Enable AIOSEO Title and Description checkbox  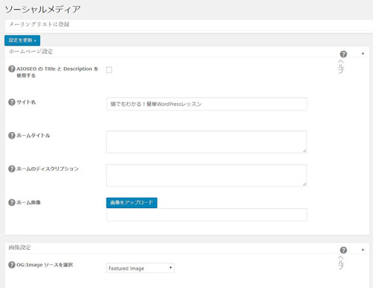pyautogui.click(x=109, y=70)
